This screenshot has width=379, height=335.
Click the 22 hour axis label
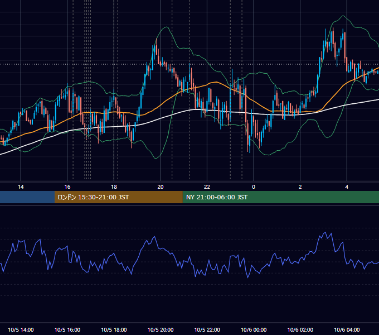tap(207, 187)
